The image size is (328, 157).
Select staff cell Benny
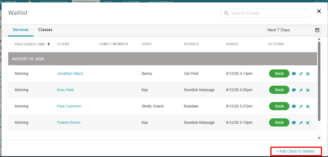[x=147, y=73]
